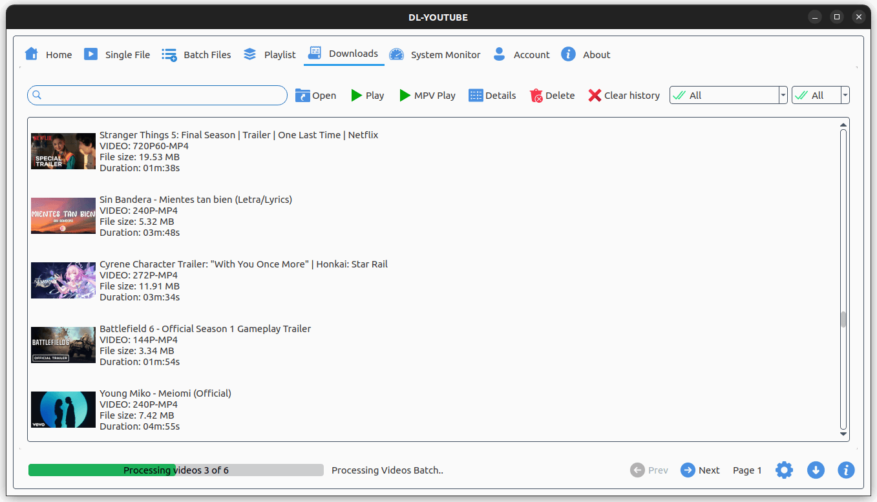Click the downloads list scrollbar thumb
Viewport: 877px width, 502px height.
[843, 320]
